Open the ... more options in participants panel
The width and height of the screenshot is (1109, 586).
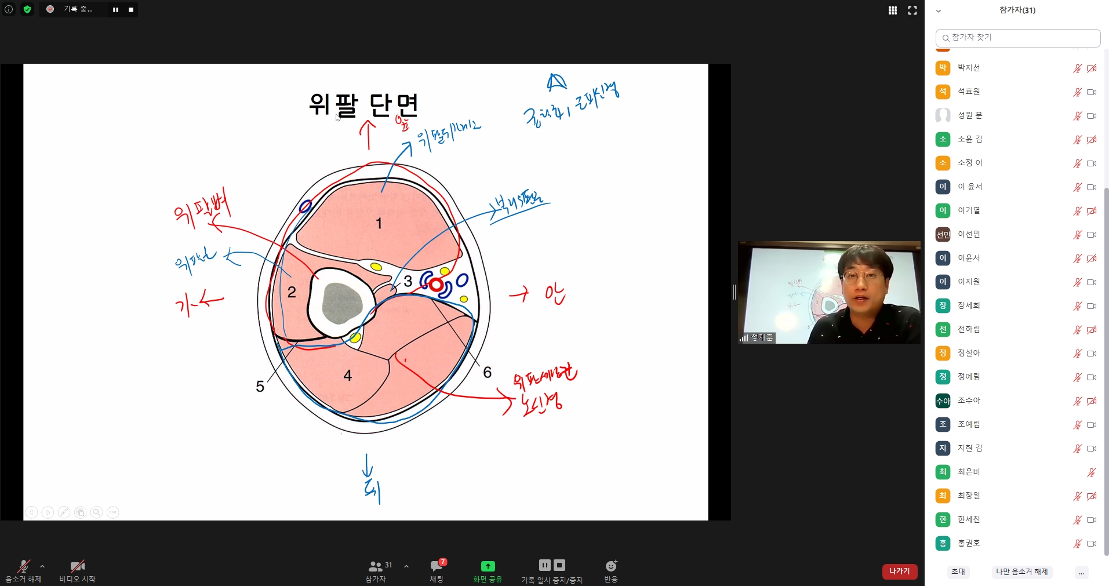pyautogui.click(x=1082, y=572)
